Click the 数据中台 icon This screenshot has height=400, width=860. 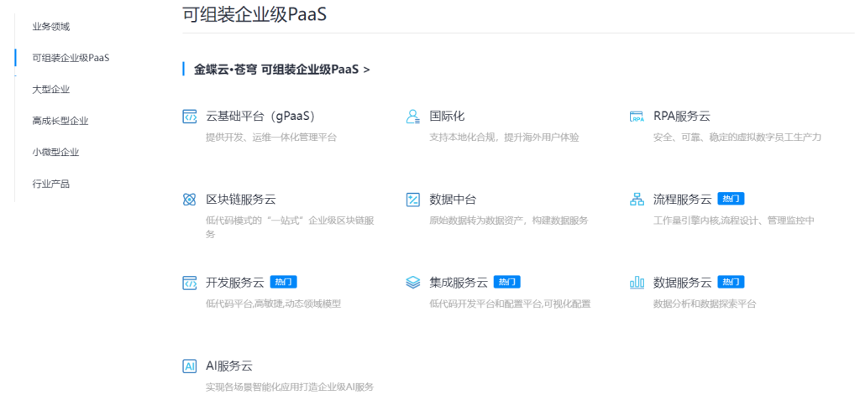413,200
